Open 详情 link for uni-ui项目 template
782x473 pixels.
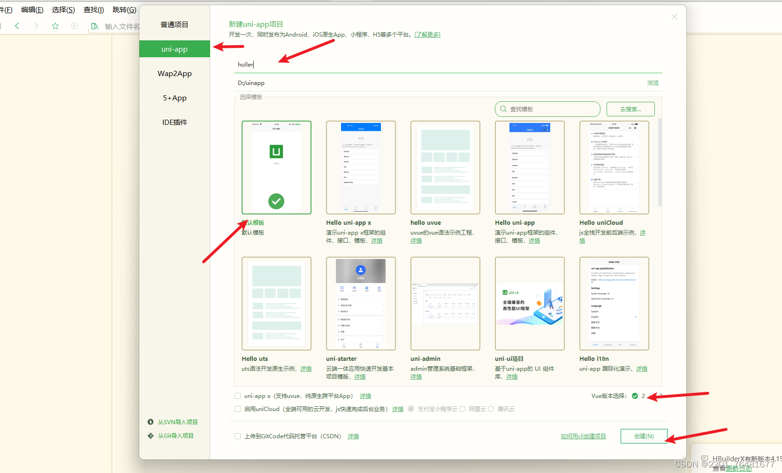[512, 377]
